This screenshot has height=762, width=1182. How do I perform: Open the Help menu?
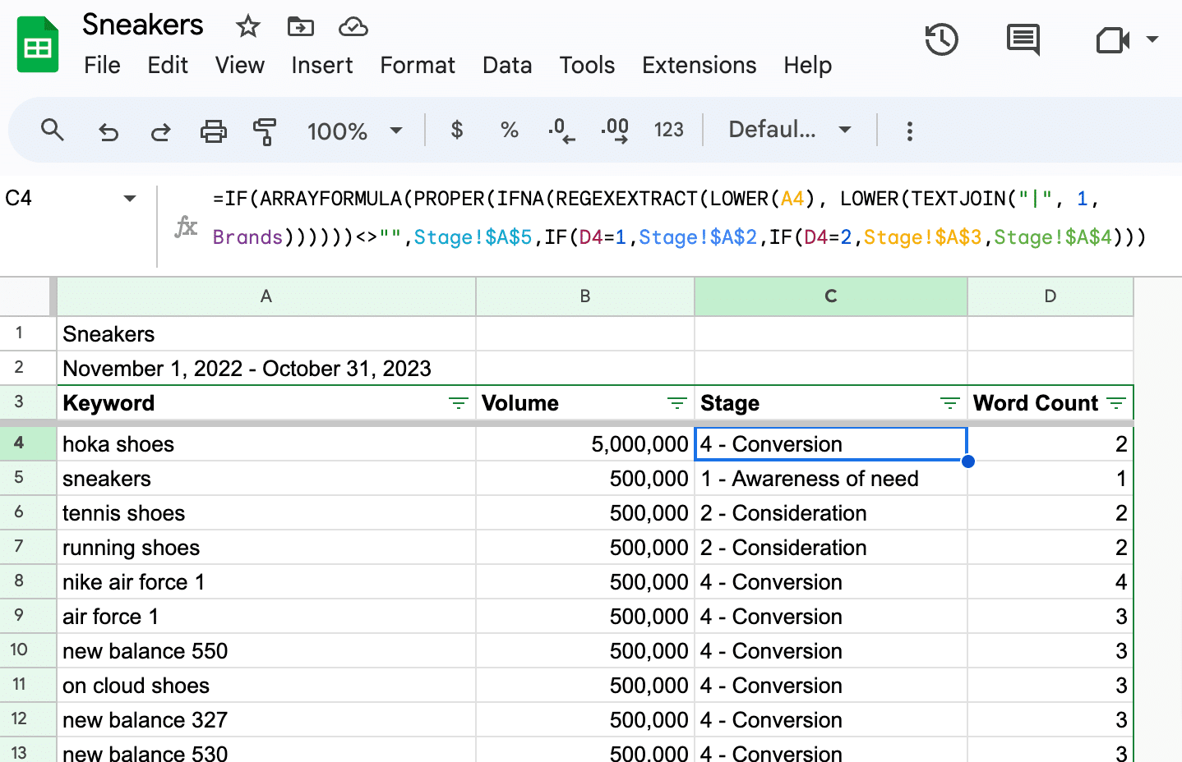click(807, 66)
